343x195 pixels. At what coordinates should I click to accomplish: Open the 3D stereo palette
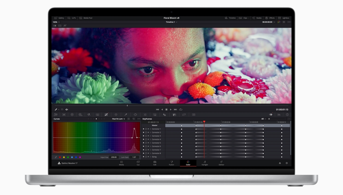[x=193, y=115]
